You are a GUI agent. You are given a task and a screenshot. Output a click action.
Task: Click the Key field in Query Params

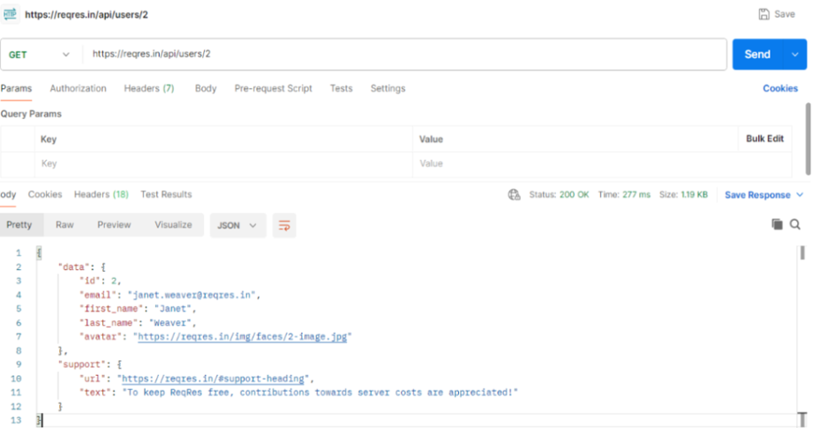click(221, 163)
